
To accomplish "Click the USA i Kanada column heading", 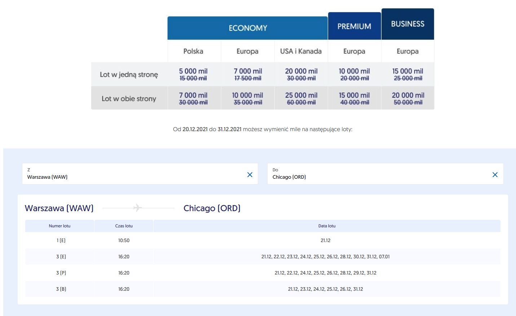I will [x=301, y=51].
